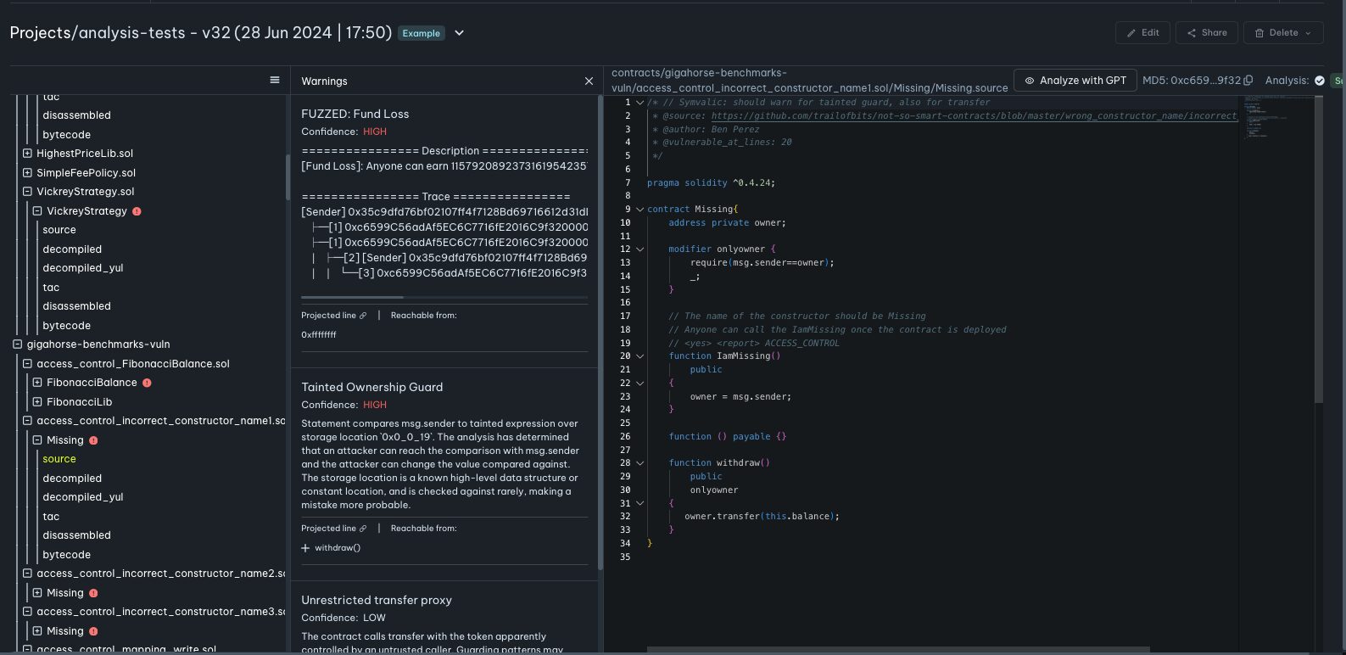The width and height of the screenshot is (1346, 655).
Task: Click the analysis status checkmark icon
Action: point(1319,81)
